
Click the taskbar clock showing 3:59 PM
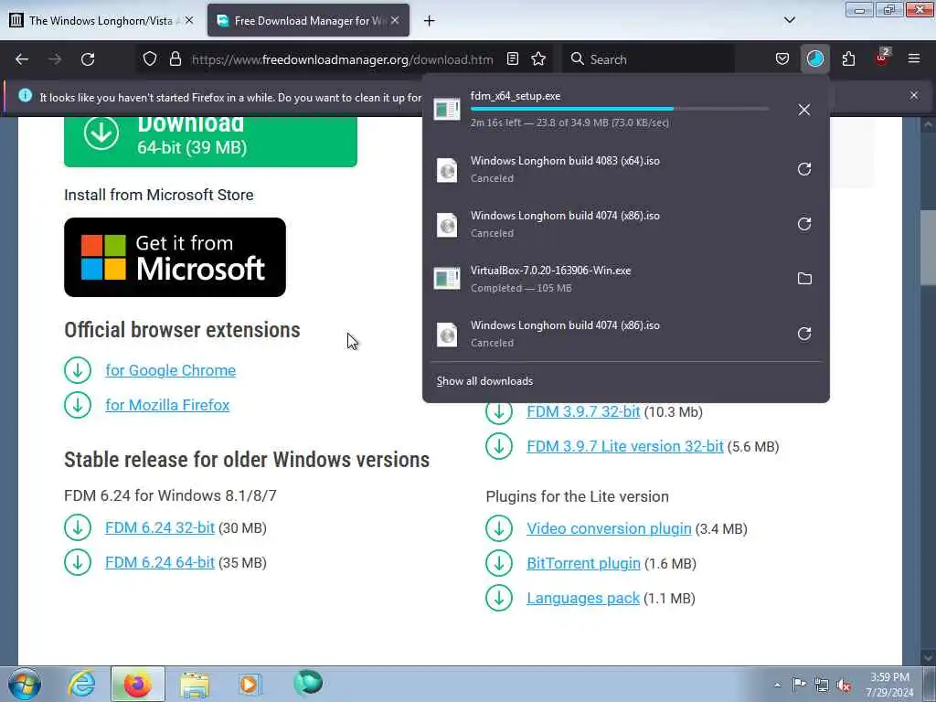[x=889, y=685]
